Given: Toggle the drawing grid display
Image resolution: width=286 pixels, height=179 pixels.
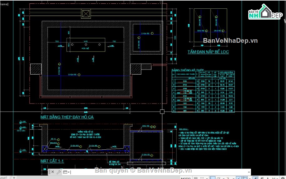Looking at the screenshot, I should (196, 178).
